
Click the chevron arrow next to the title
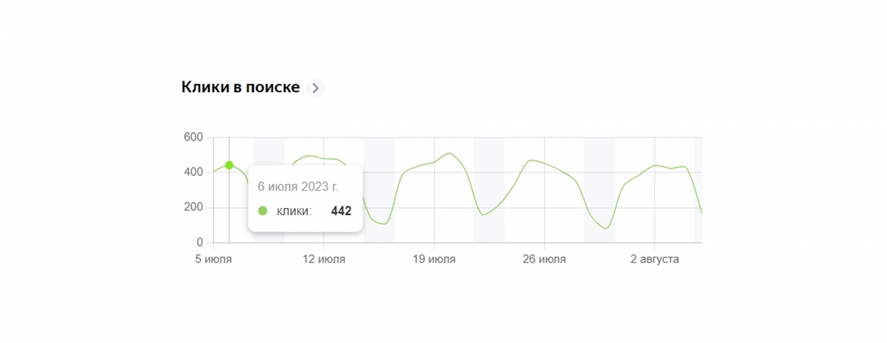[315, 88]
